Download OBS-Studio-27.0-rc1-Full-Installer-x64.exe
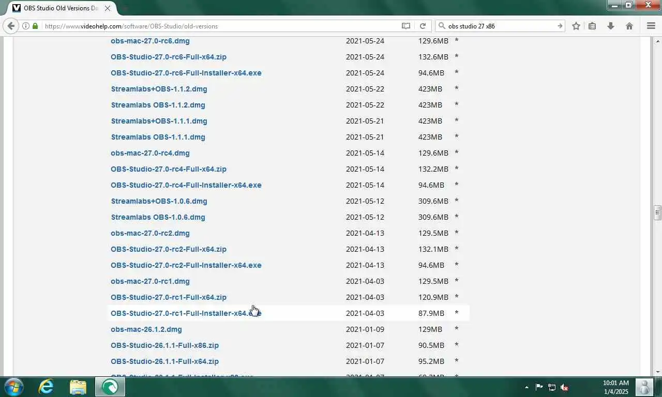 pyautogui.click(x=186, y=313)
